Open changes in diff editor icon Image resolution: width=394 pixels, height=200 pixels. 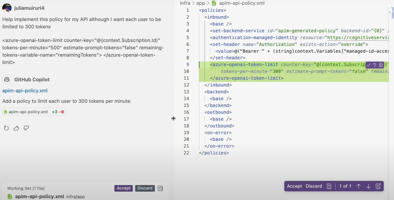coord(378,186)
